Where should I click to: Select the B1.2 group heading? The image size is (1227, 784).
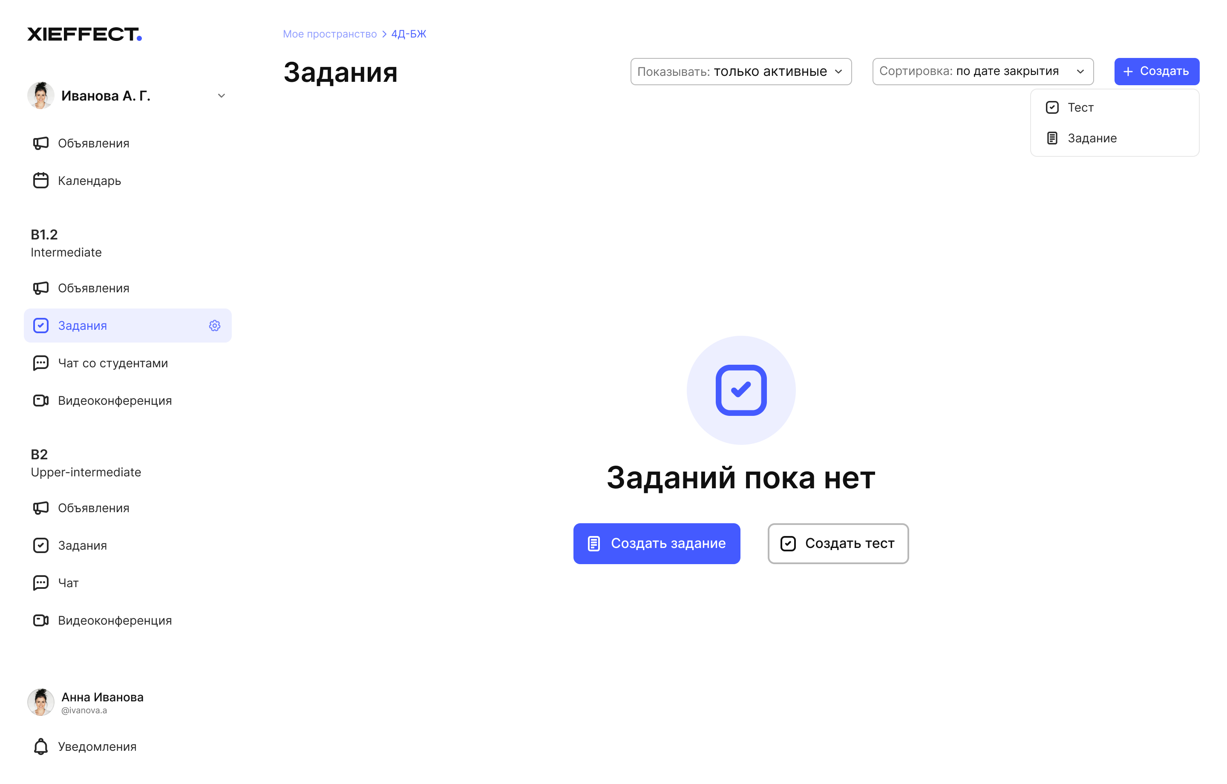(44, 234)
